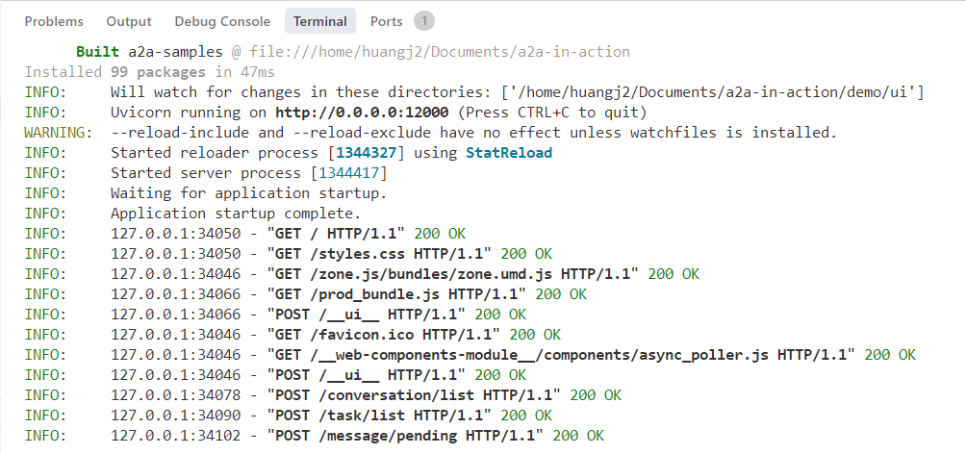This screenshot has width=966, height=454.
Task: Click the Ports count badge
Action: (424, 21)
